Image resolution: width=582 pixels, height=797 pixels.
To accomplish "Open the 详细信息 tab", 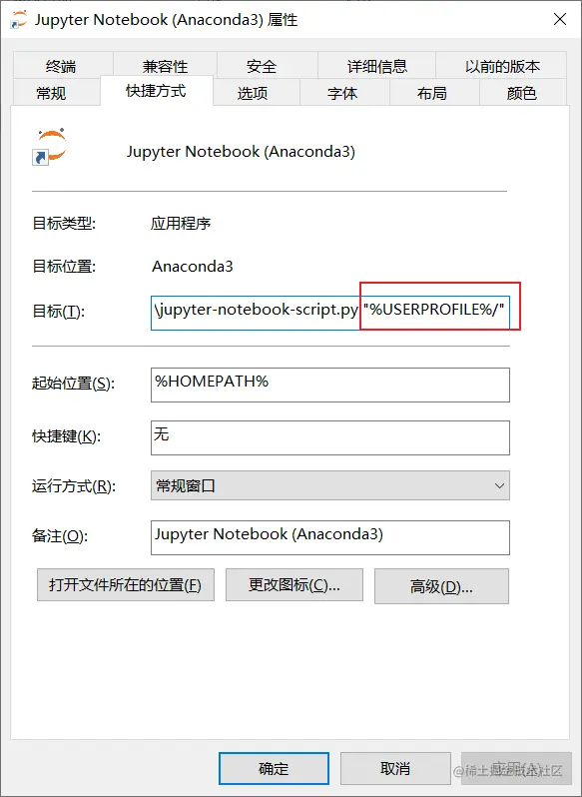I will 376,66.
